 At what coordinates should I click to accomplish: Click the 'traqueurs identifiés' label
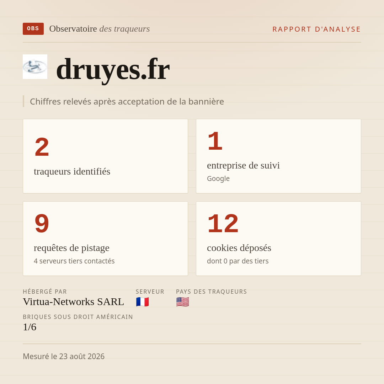[x=72, y=171]
